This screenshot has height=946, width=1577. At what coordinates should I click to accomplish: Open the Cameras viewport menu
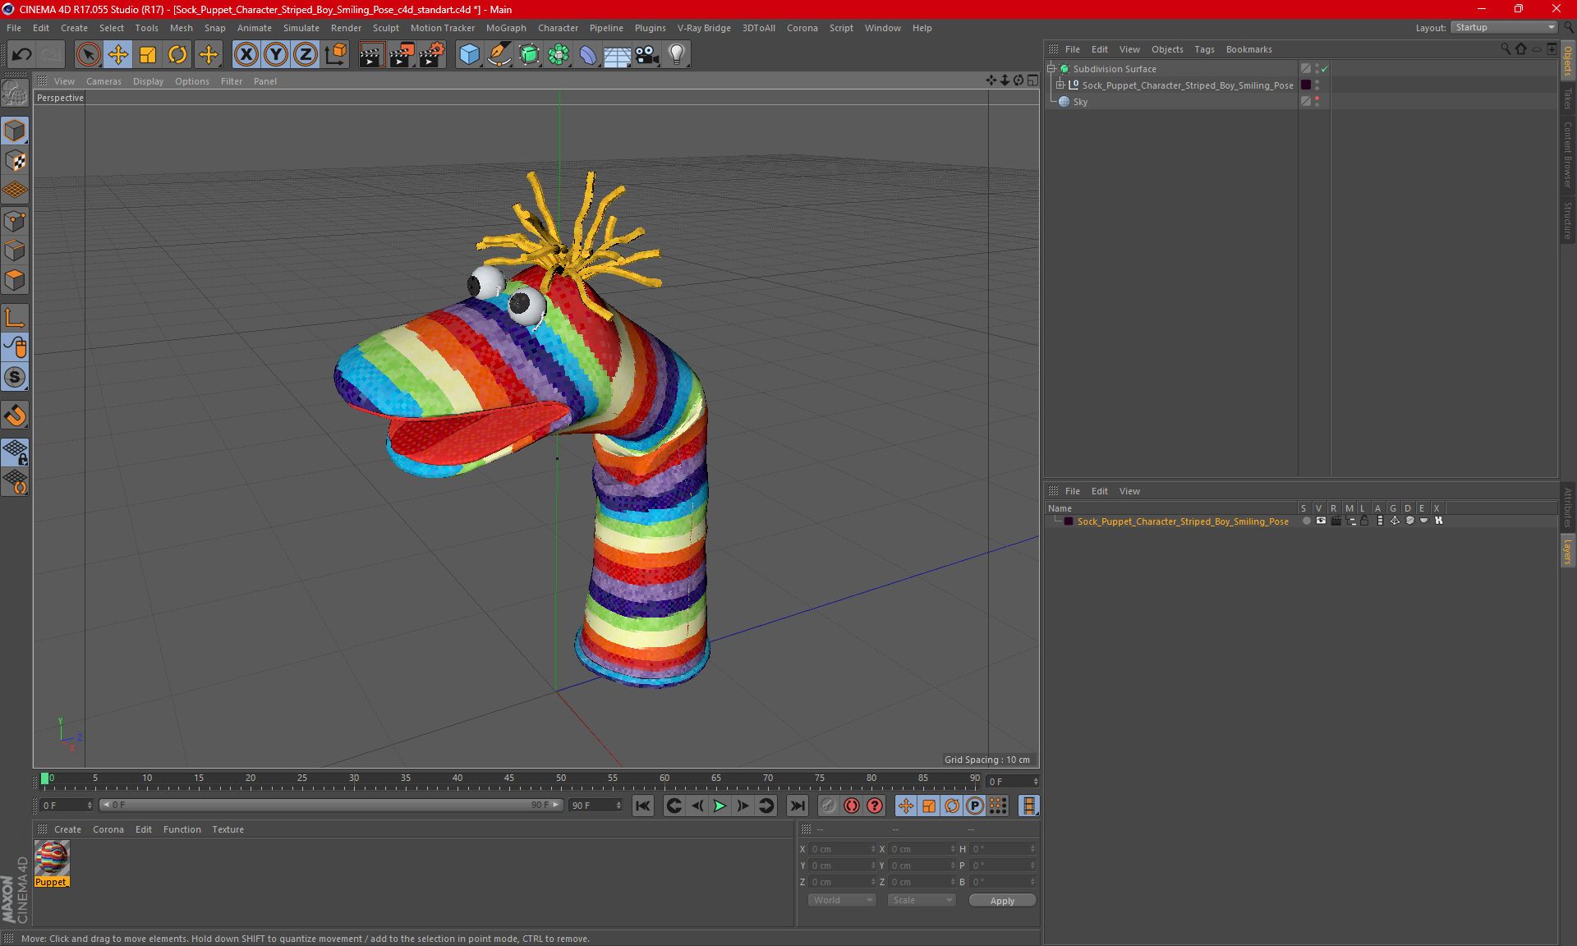(103, 81)
